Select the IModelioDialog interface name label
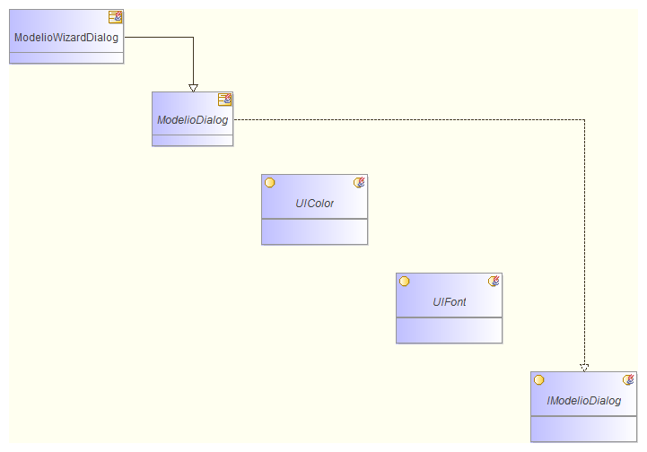The image size is (647, 452). [x=583, y=401]
